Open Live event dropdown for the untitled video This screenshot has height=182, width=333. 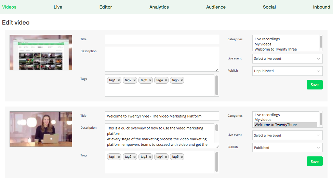pyautogui.click(x=287, y=59)
